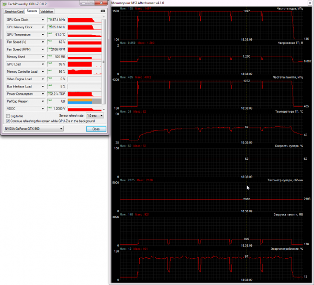The width and height of the screenshot is (314, 285).
Task: Click the Afterburner monitoring window corner button
Action: 310,3
